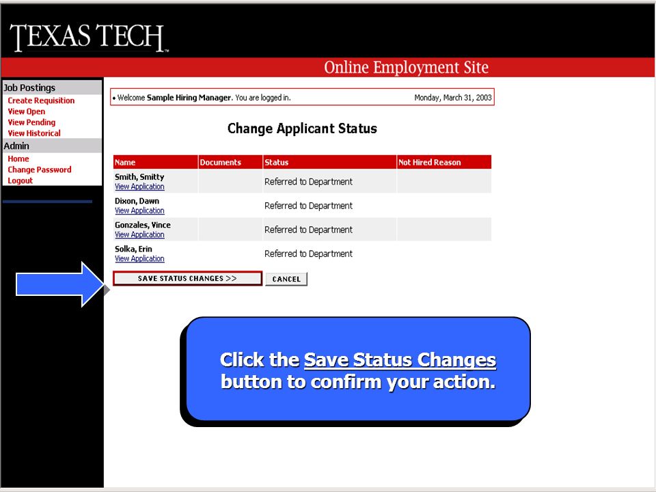Viewport: 656px width, 492px height.
Task: View Application for Gonzales, Vince
Action: (139, 234)
